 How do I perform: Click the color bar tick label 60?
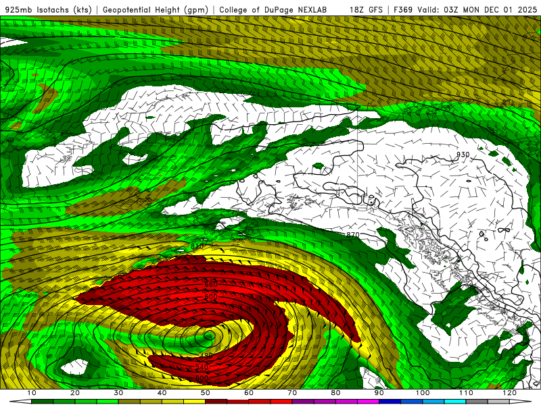coord(249,393)
